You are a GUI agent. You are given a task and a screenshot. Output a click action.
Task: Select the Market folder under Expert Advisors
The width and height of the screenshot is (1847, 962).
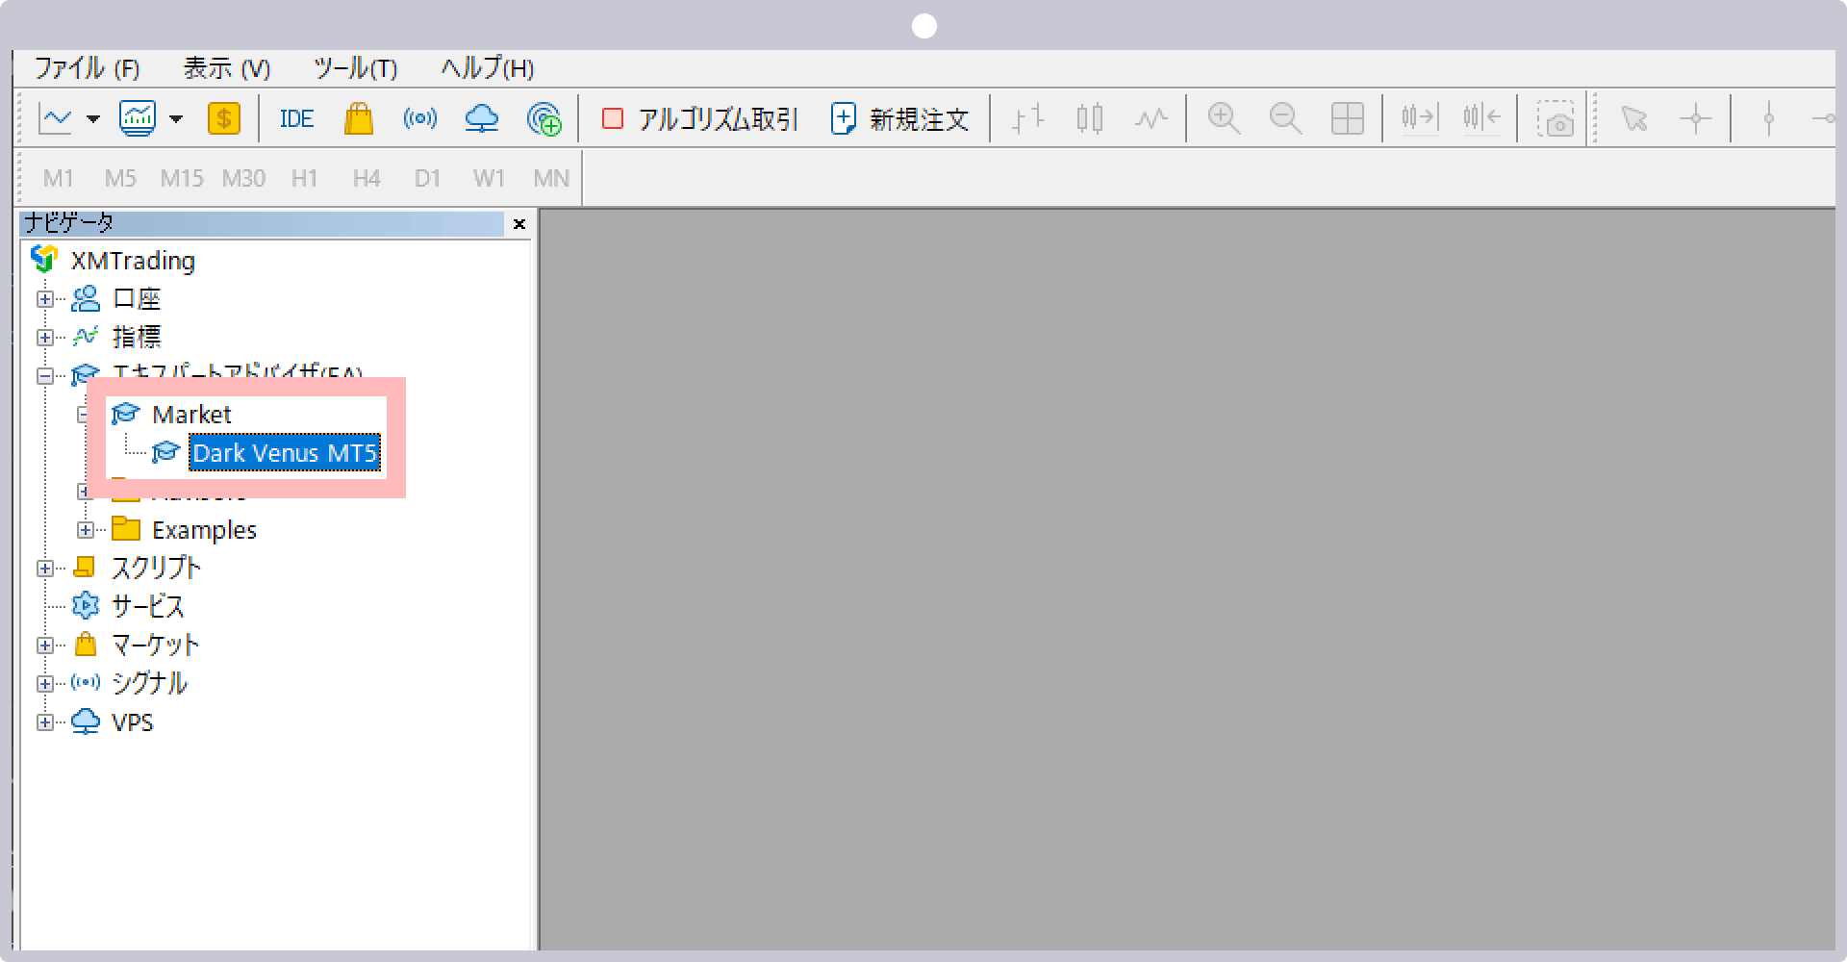tap(191, 415)
